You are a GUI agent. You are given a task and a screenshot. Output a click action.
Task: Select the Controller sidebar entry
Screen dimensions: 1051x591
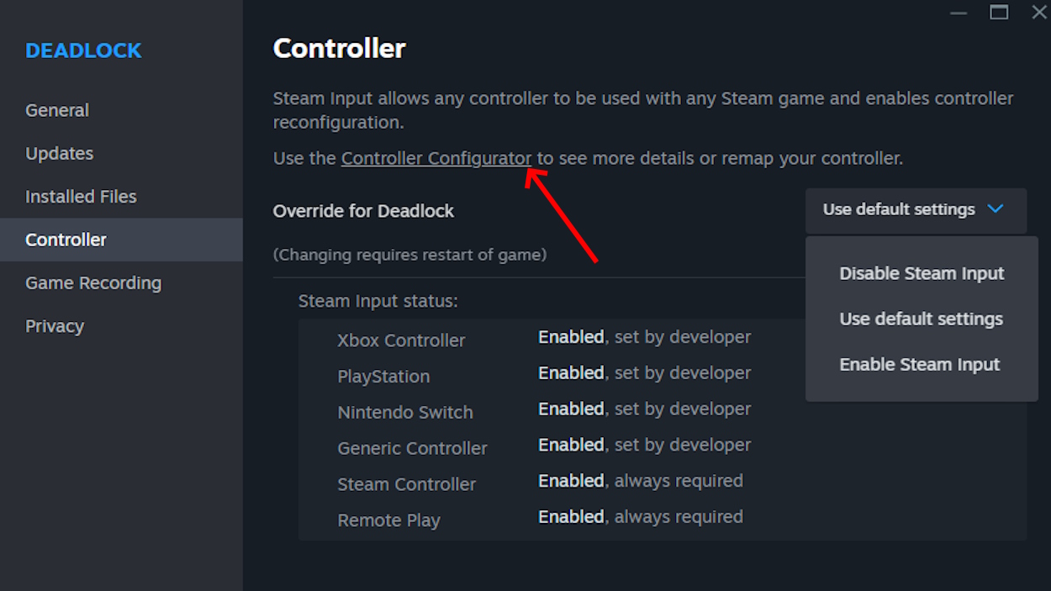(66, 240)
